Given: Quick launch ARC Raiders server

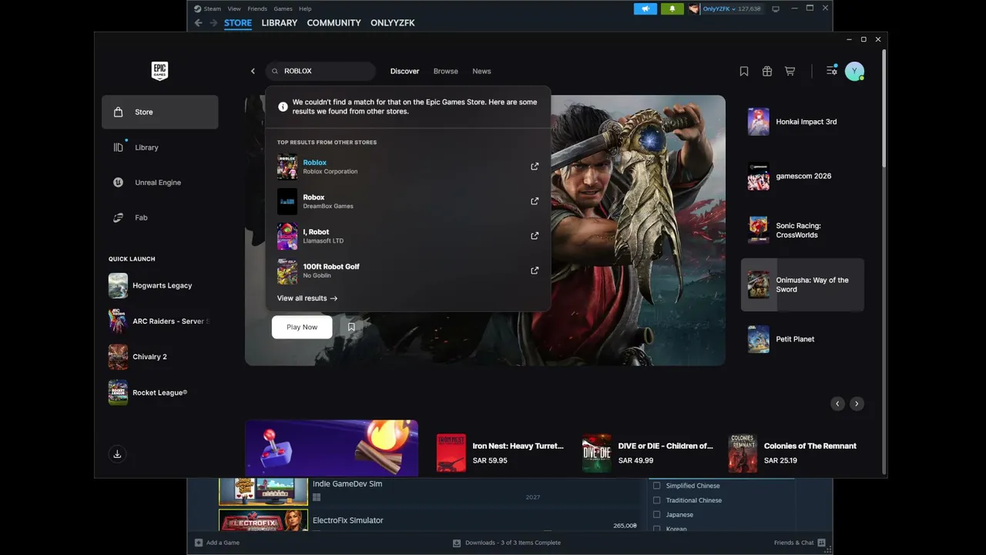Looking at the screenshot, I should tap(160, 321).
